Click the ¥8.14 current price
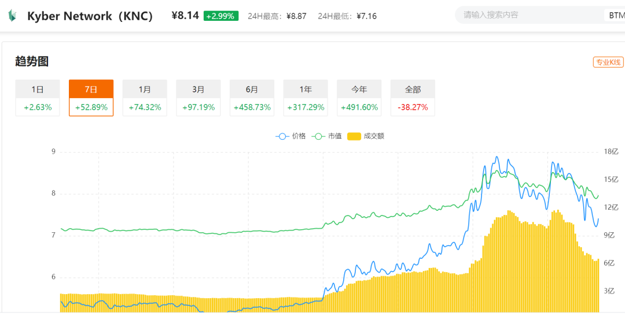The width and height of the screenshot is (625, 316). tap(185, 16)
